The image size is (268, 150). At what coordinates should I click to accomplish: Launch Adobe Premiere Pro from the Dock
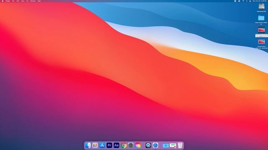coord(109,145)
